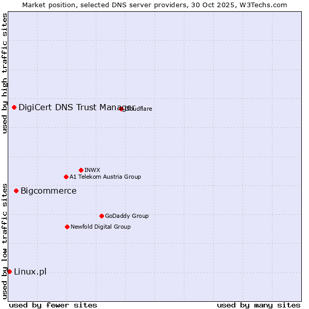Click the 'used by many sites' axis label
Viewport: 309px width, 309px height.
point(259,305)
